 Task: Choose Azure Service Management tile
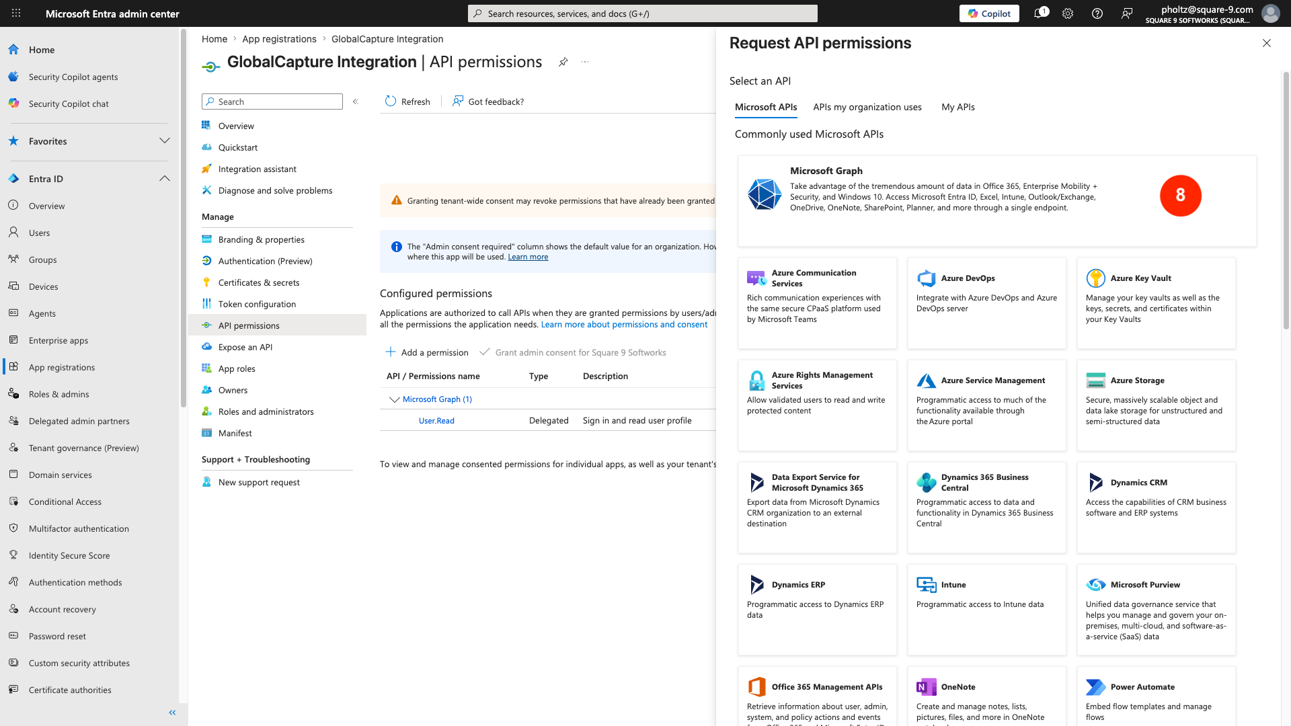point(986,405)
